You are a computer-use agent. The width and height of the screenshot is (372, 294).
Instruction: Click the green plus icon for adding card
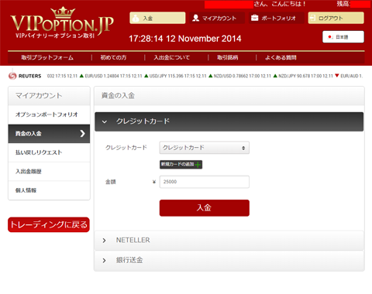tap(198, 165)
